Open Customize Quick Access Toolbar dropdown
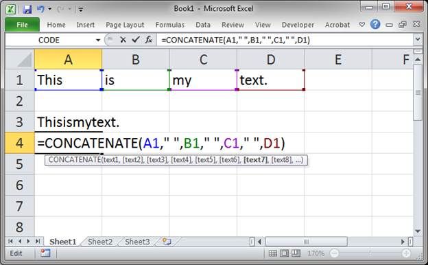This screenshot has width=428, height=265. click(80, 10)
